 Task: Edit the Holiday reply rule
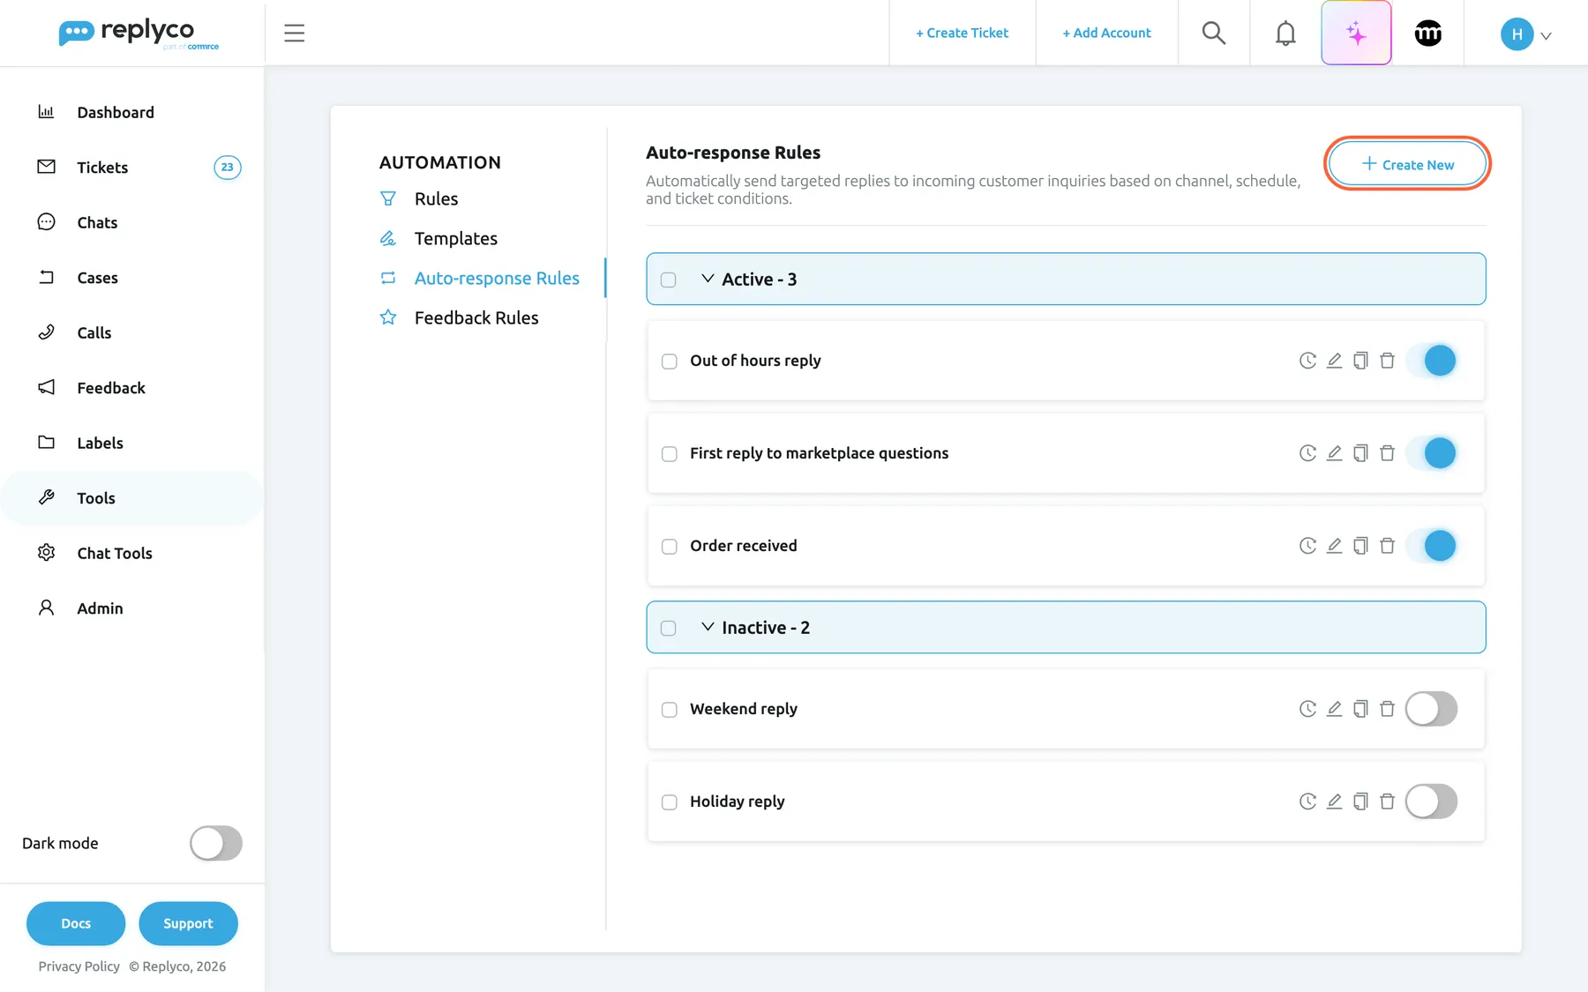click(1334, 802)
